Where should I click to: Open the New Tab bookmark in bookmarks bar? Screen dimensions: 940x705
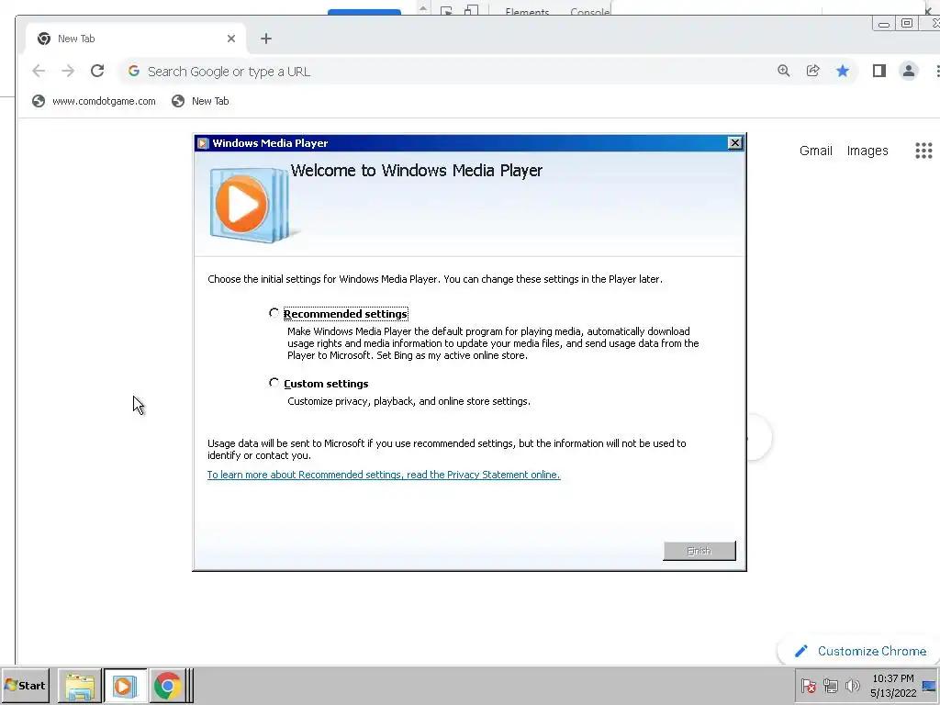(x=200, y=101)
